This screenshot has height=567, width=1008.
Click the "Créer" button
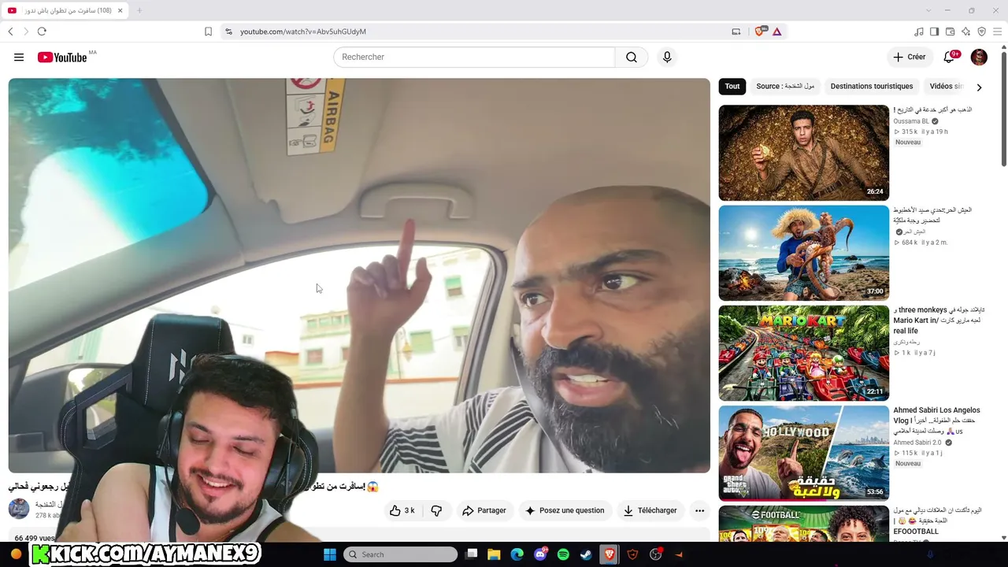click(909, 57)
